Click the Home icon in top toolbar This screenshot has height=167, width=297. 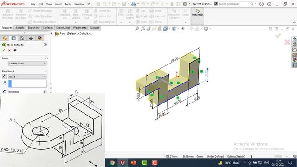click(98, 4)
